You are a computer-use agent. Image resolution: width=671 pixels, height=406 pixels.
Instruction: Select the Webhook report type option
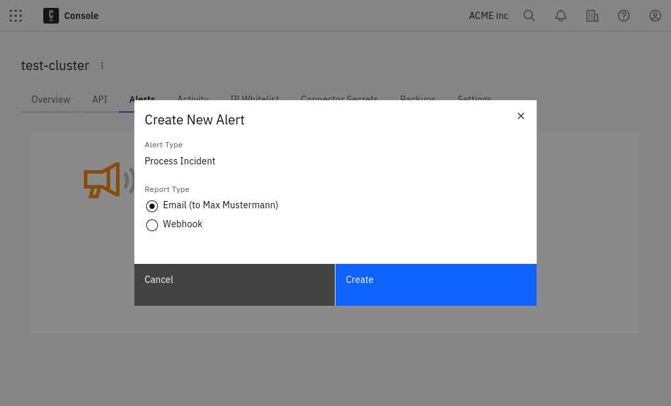pos(152,225)
